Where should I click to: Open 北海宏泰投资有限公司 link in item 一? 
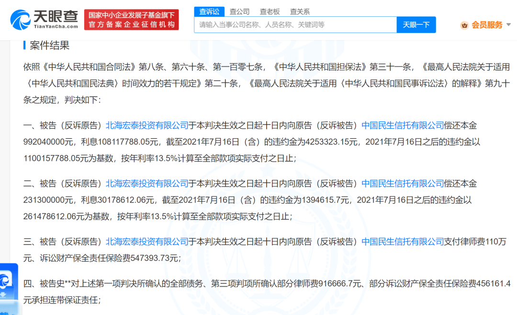(x=147, y=125)
